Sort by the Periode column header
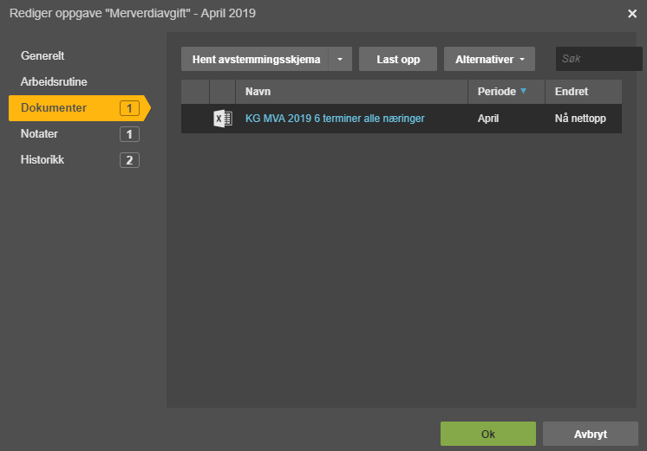647x451 pixels. click(x=506, y=92)
